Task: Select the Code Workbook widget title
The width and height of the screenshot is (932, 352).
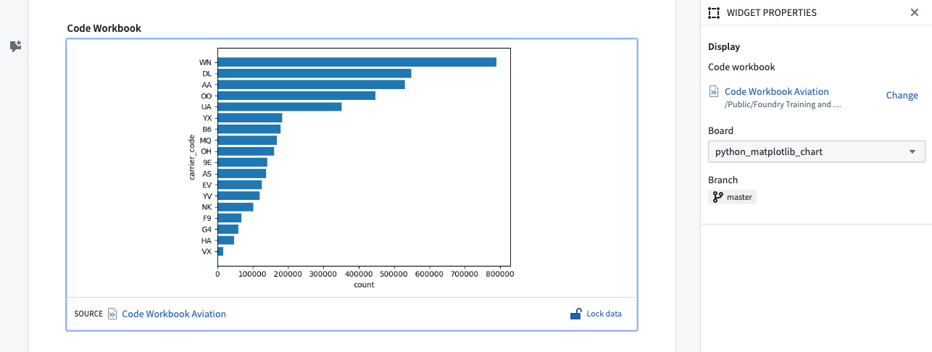Action: [x=104, y=28]
